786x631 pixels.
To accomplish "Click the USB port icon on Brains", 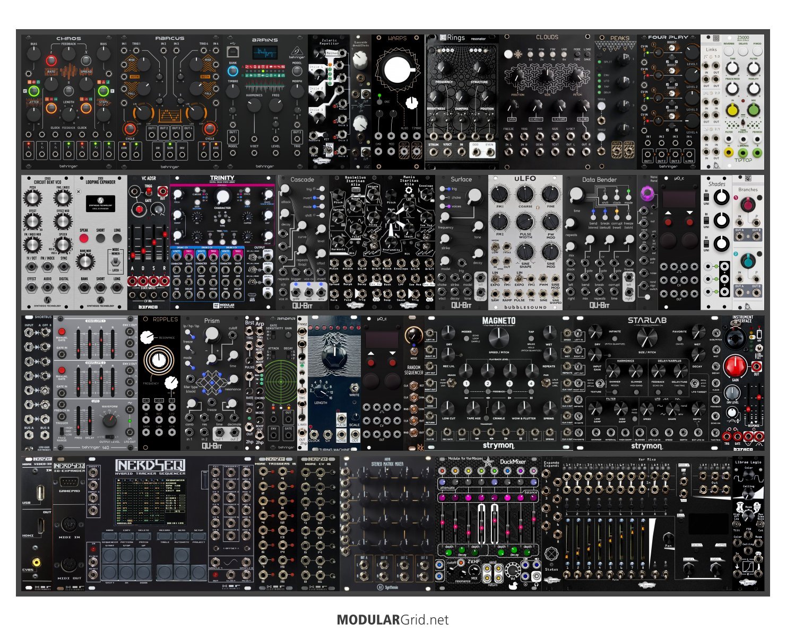I will tap(232, 51).
